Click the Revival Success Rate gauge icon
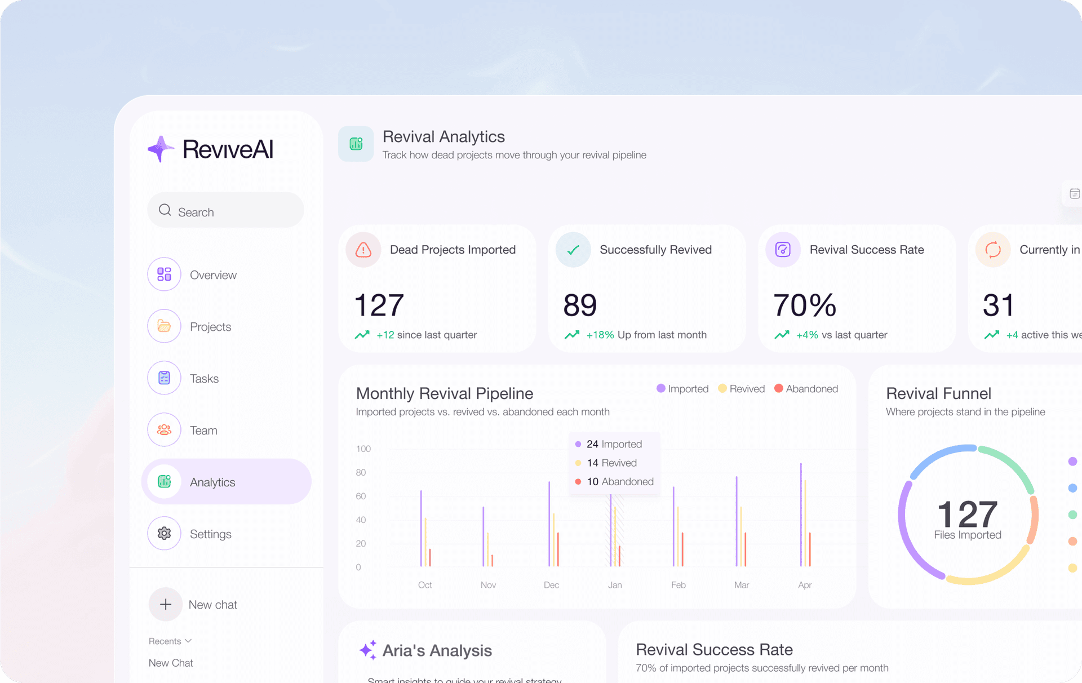The image size is (1082, 683). (783, 250)
